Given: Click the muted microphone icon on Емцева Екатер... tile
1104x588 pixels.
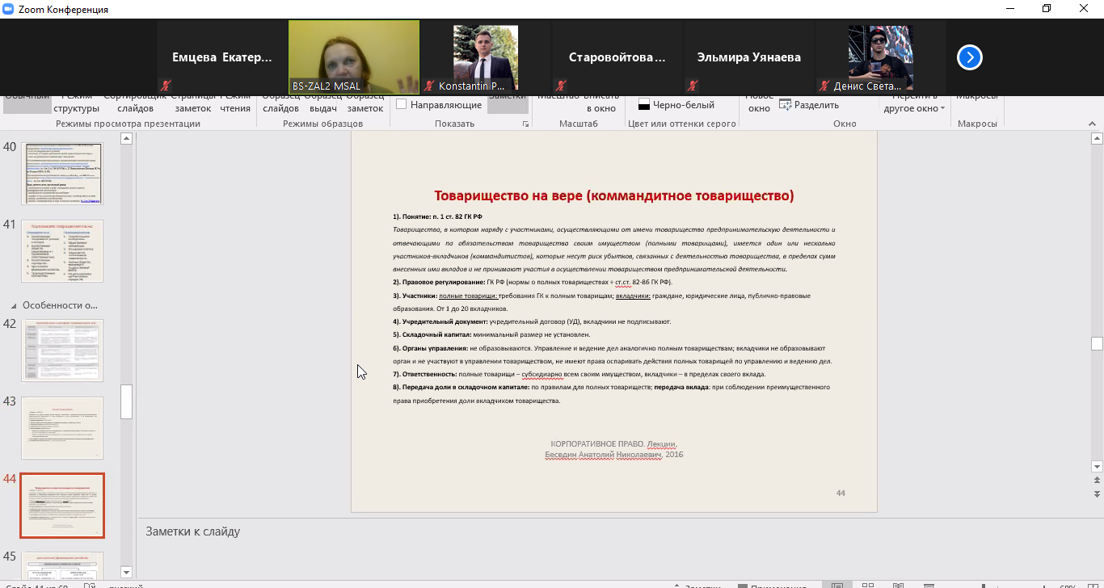Looking at the screenshot, I should point(166,85).
